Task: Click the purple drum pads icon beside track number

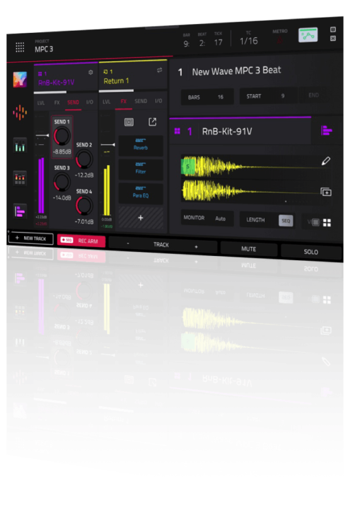Action: pyautogui.click(x=177, y=131)
